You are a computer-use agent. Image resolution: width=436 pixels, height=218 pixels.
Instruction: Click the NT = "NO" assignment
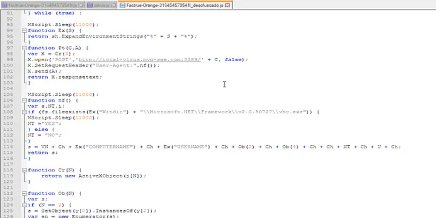[44, 135]
